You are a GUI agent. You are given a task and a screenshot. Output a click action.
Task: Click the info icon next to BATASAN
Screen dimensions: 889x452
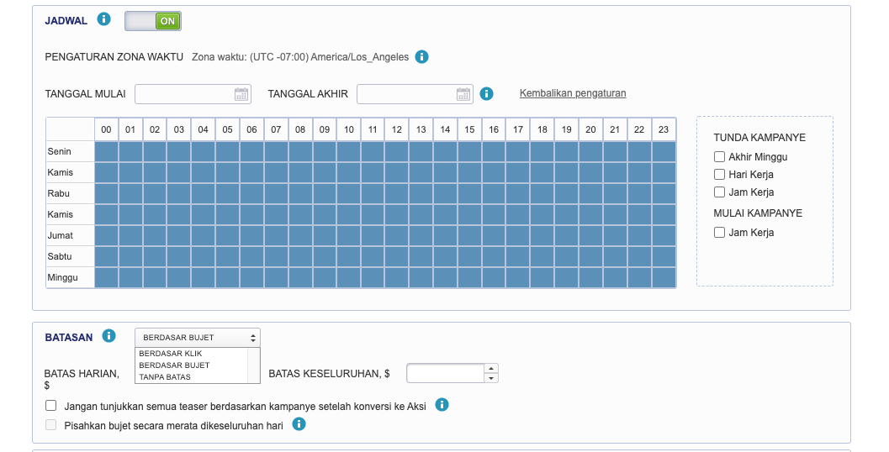pos(108,336)
